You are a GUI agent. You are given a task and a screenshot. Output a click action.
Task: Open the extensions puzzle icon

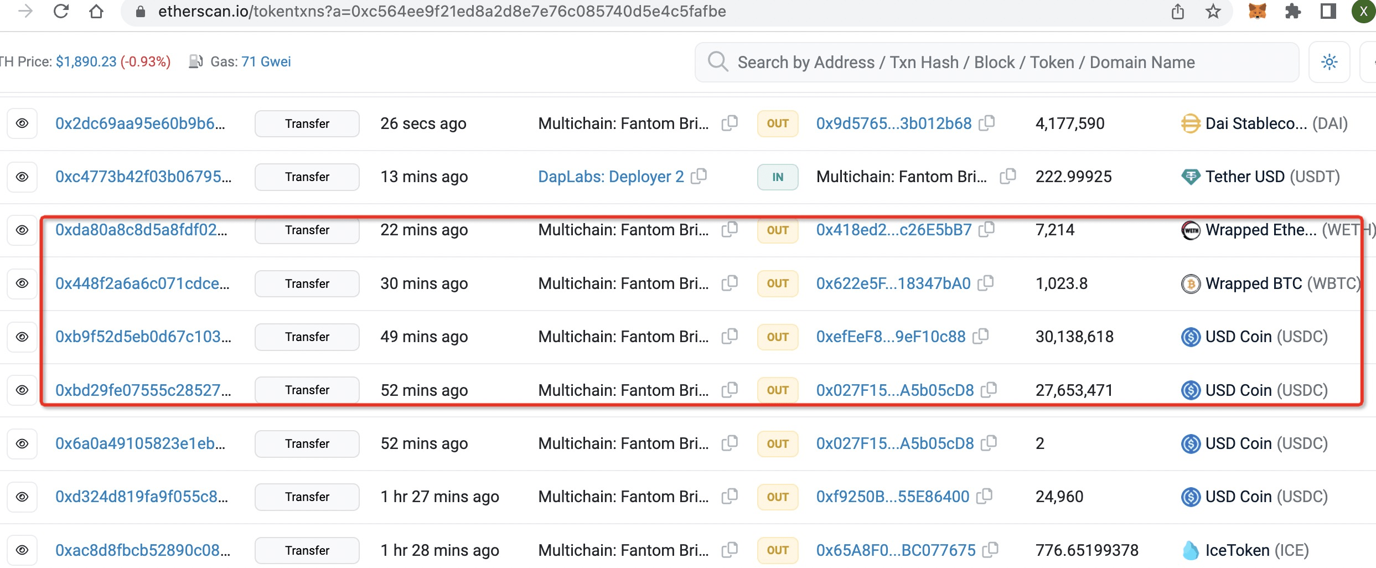pos(1292,11)
